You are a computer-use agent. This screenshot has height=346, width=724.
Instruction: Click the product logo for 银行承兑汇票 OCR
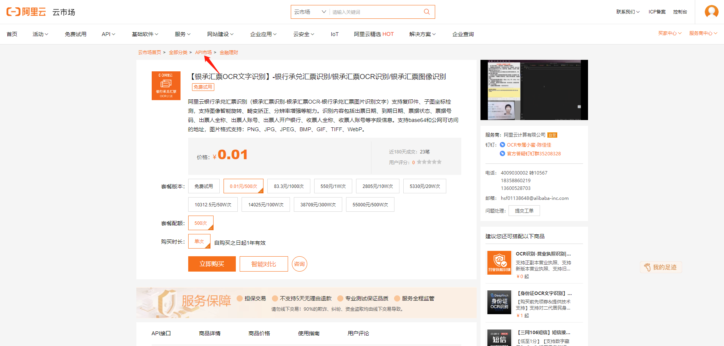166,86
